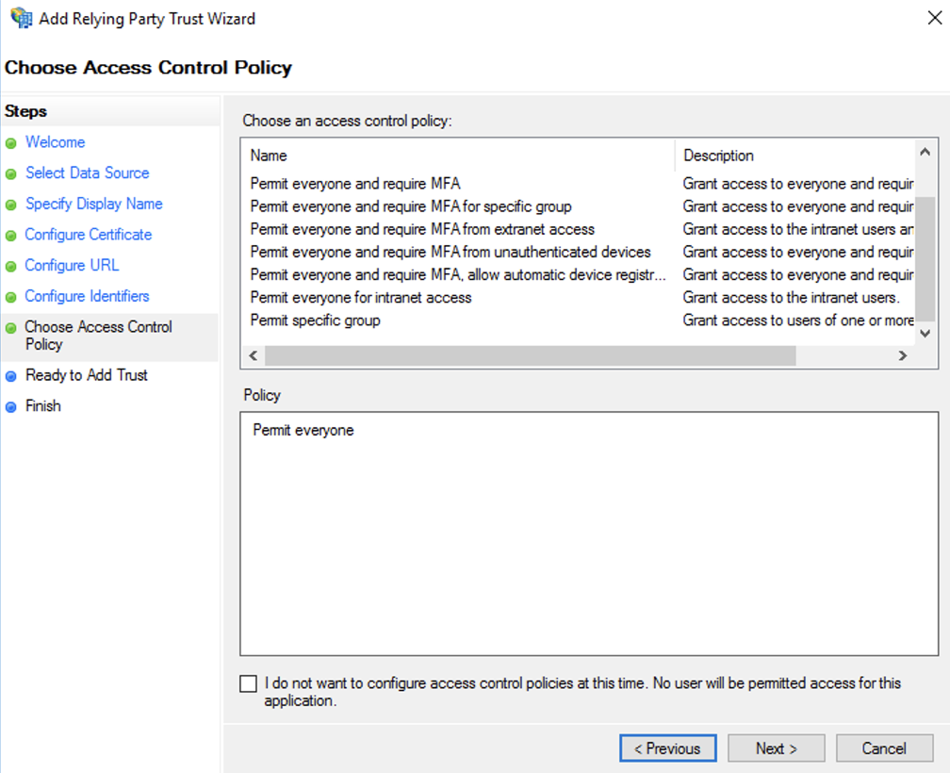Click horizontal scroll left arrow
The height and width of the screenshot is (773, 950).
[x=254, y=356]
